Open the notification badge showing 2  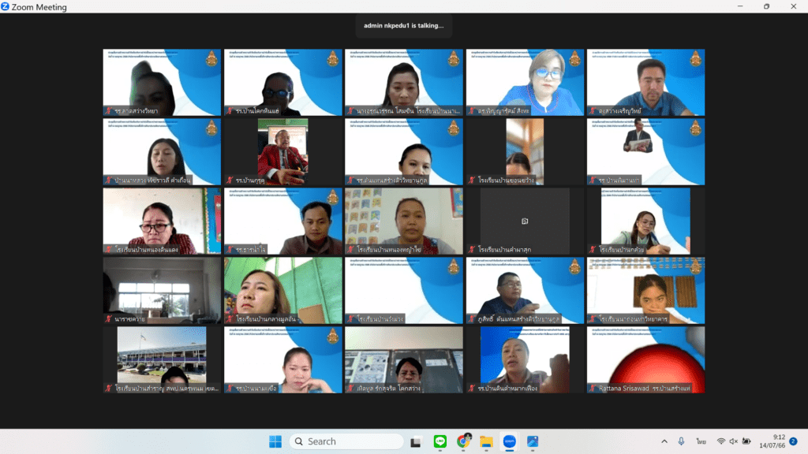point(794,441)
